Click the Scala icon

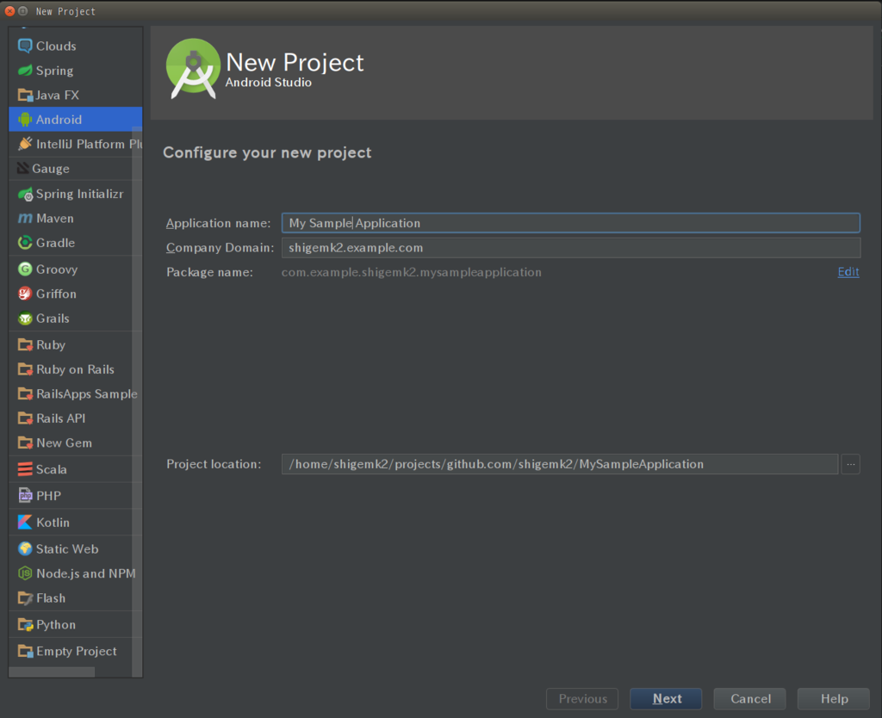click(x=25, y=469)
